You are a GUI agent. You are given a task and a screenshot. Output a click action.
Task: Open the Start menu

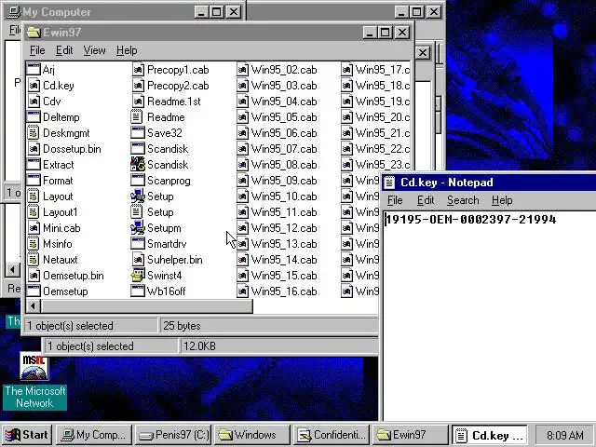pos(27,435)
